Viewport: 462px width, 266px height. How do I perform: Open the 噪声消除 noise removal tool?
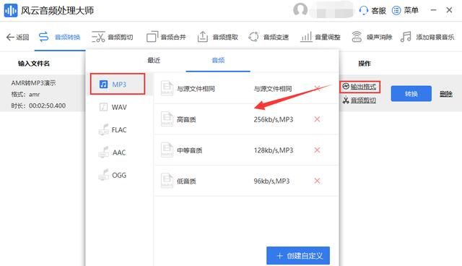pyautogui.click(x=357, y=37)
